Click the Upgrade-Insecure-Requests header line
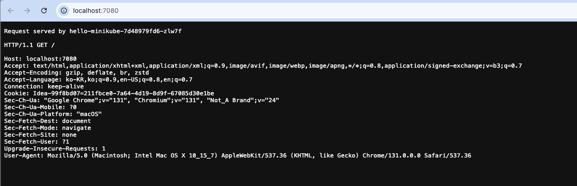Image resolution: width=577 pixels, height=186 pixels. tap(55, 149)
